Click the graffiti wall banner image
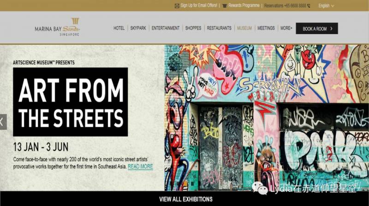 pos(267,118)
